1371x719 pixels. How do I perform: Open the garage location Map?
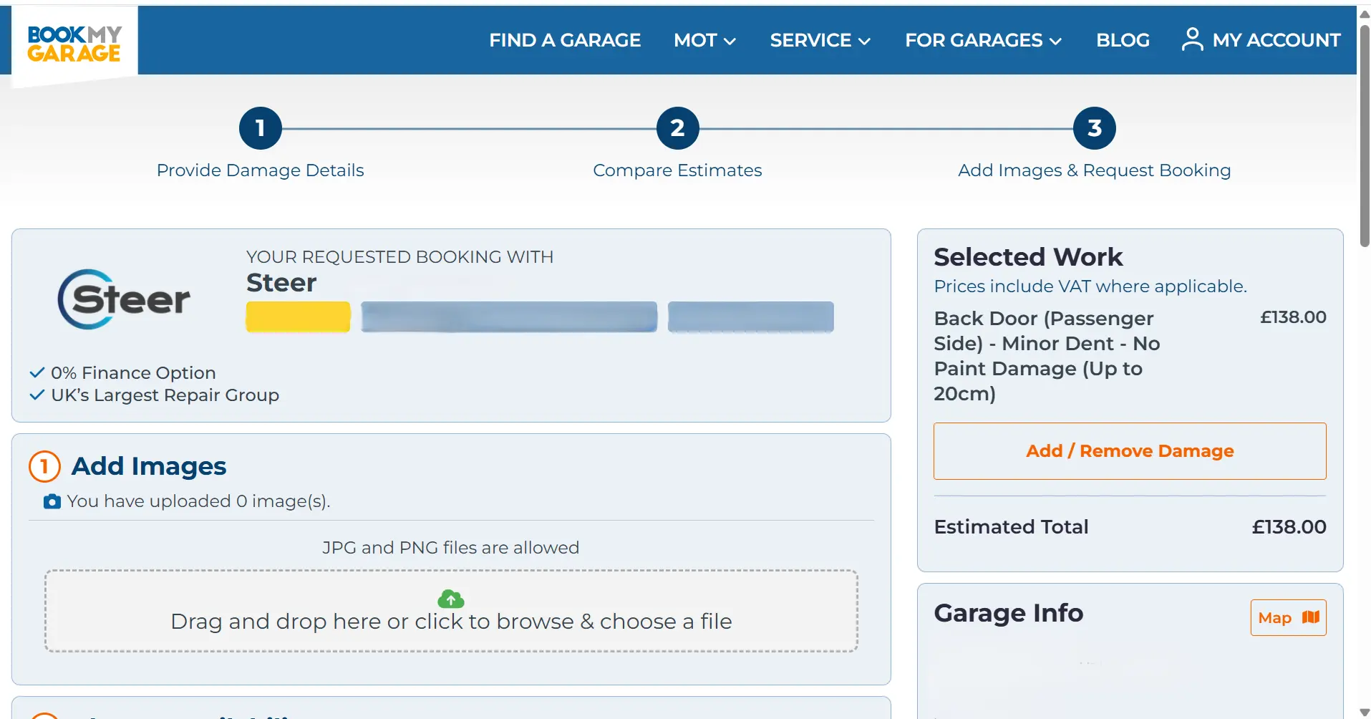[x=1287, y=617]
